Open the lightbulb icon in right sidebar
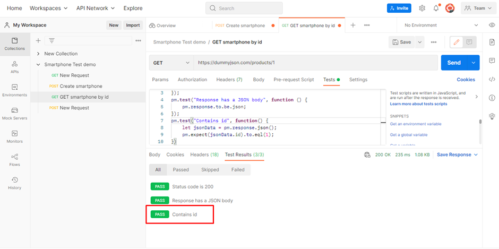The width and height of the screenshot is (499, 249). point(492,116)
